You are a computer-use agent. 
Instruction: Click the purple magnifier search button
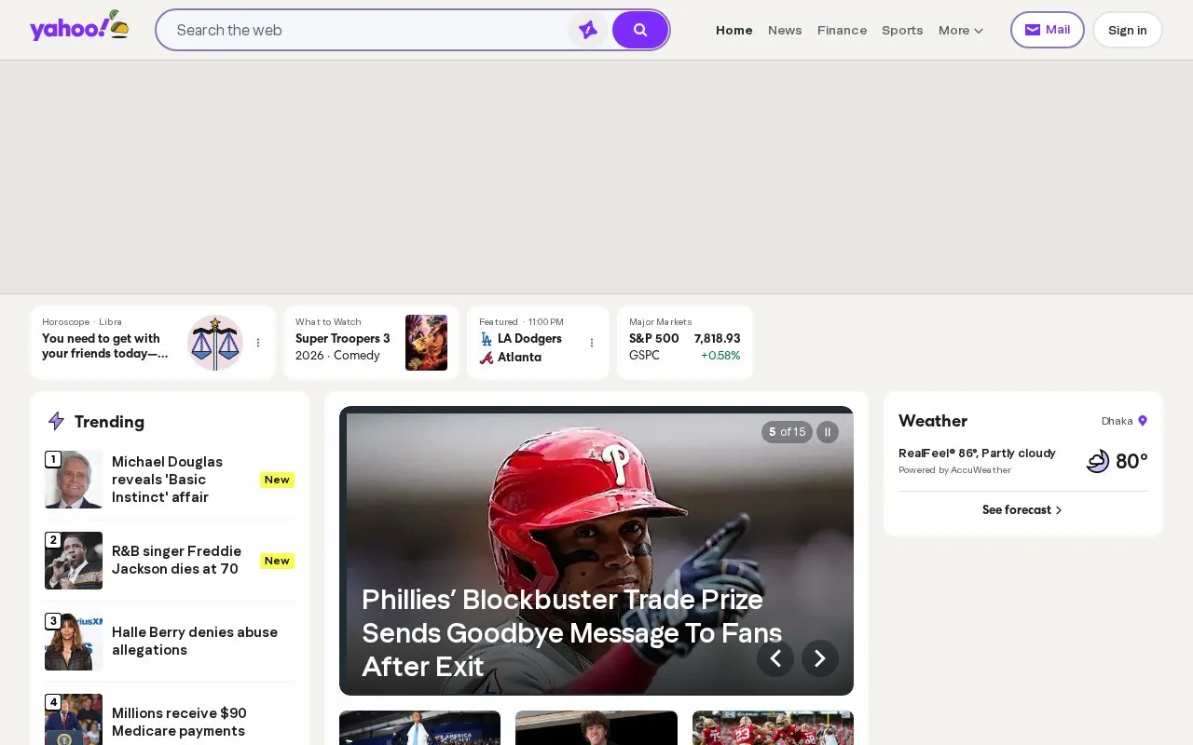640,30
